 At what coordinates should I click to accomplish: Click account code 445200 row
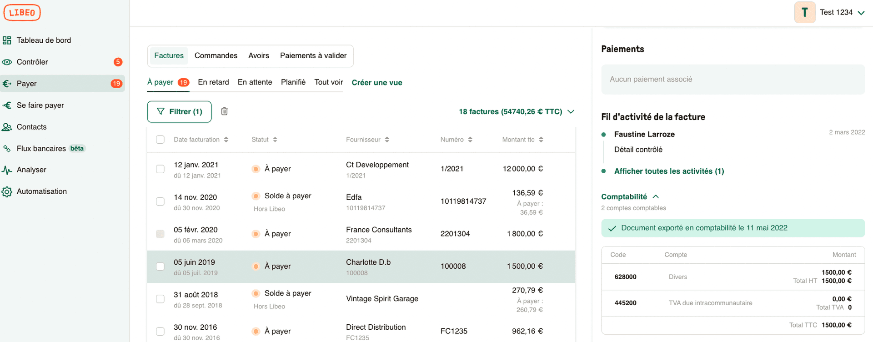pos(733,303)
